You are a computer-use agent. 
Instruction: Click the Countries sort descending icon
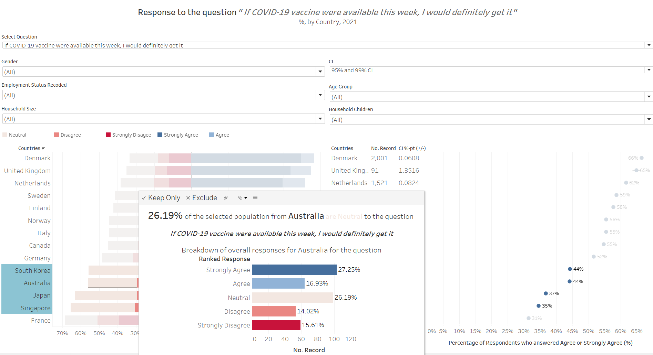pyautogui.click(x=43, y=149)
